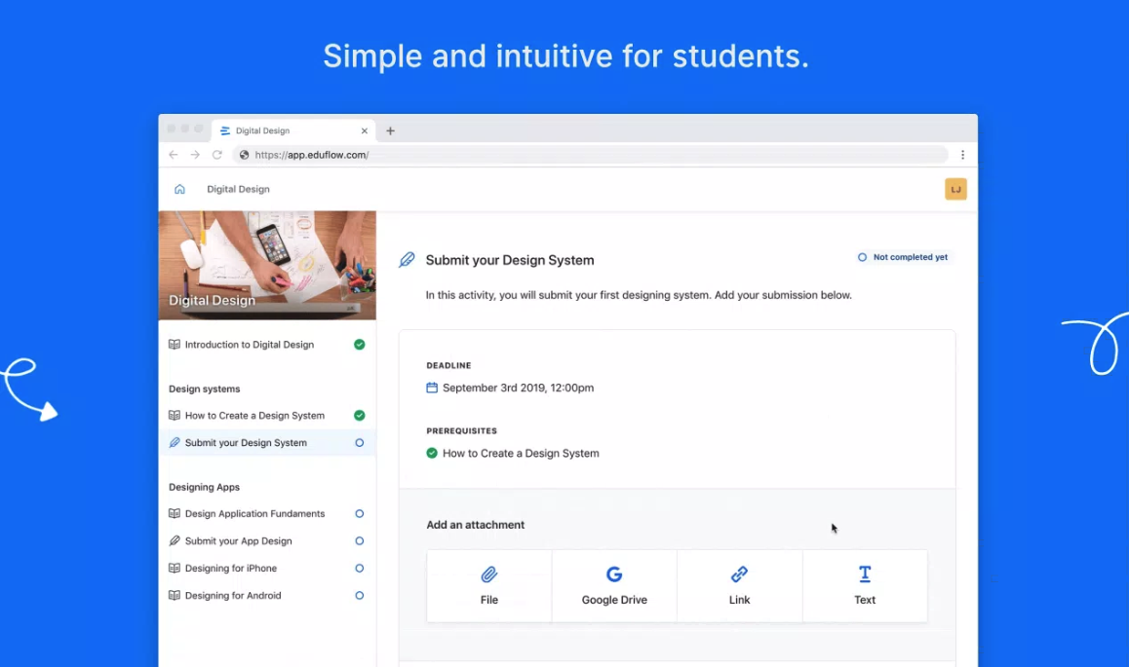Viewport: 1129px width, 667px height.
Task: Open How to Create a Design System in the sidebar
Action: [x=267, y=416]
